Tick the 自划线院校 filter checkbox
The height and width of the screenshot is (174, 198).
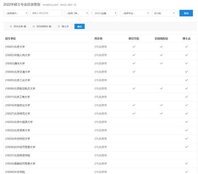[34, 26]
